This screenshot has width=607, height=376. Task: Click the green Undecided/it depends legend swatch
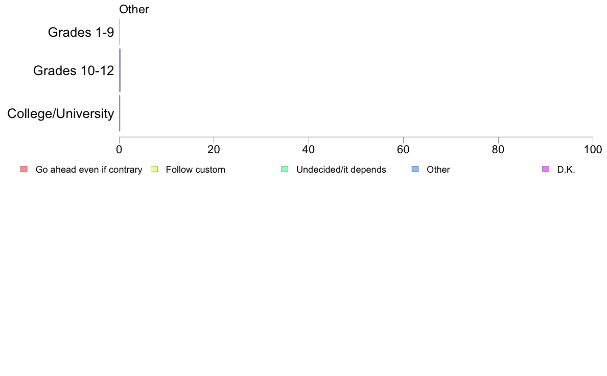285,169
